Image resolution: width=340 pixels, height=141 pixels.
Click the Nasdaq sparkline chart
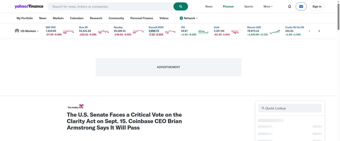(x=138, y=32)
